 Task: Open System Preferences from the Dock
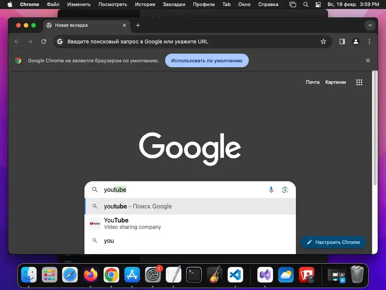[153, 275]
